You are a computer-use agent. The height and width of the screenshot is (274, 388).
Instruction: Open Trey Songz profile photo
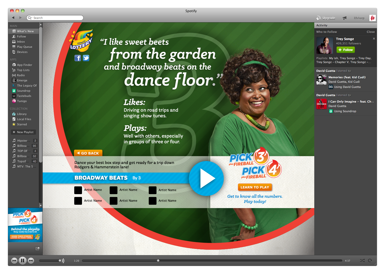click(x=325, y=45)
